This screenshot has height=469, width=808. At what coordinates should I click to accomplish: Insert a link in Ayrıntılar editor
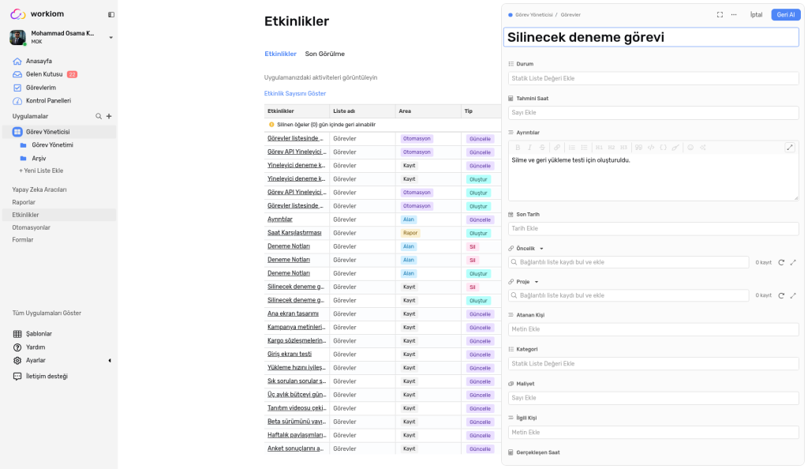point(557,148)
